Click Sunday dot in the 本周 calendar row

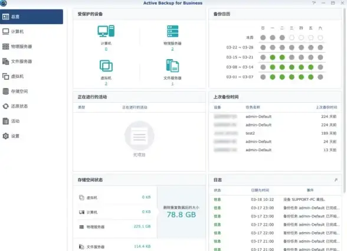click(x=263, y=38)
